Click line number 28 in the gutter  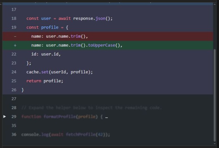(x=14, y=108)
